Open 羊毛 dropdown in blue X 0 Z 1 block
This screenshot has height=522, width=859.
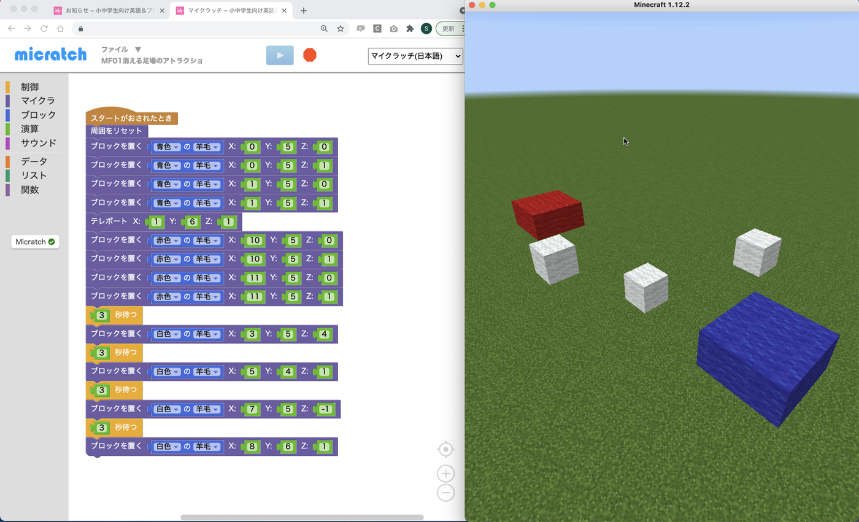click(207, 166)
